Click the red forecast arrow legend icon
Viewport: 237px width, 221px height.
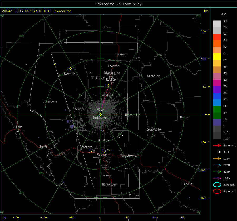[x=217, y=145]
